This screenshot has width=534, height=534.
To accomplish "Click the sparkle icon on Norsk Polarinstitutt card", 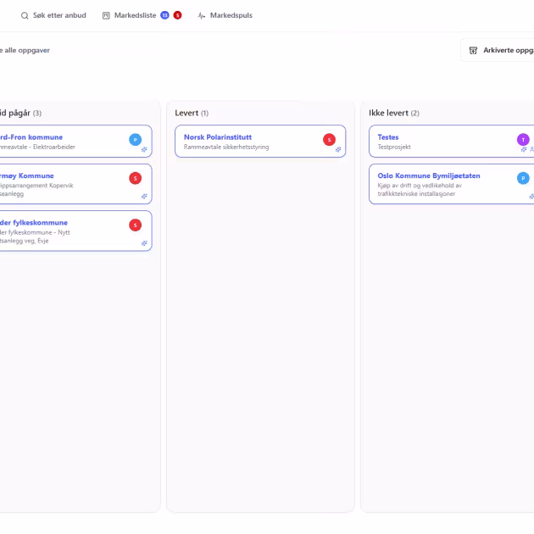I will point(337,149).
